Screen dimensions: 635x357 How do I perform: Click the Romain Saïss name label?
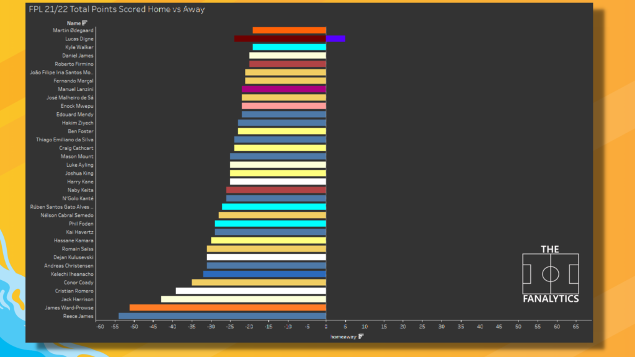click(x=78, y=249)
